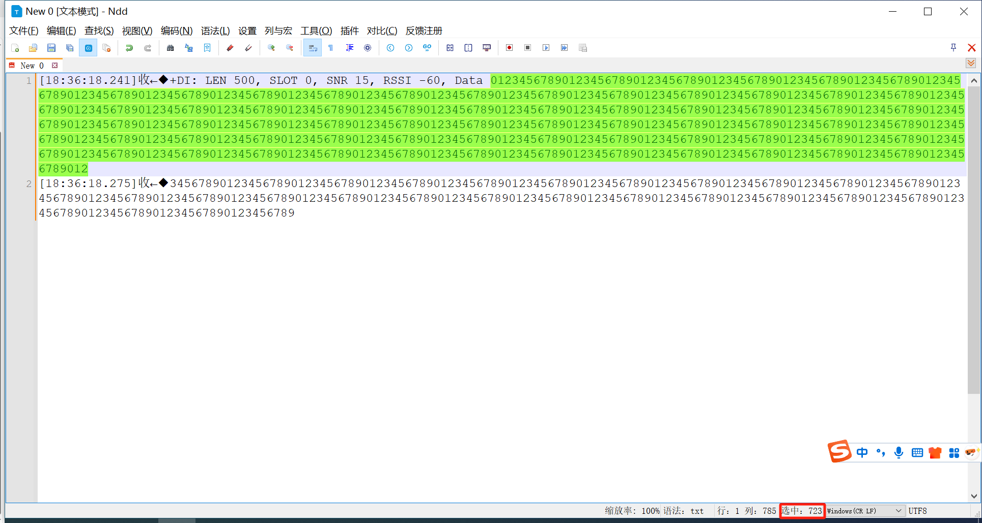Click the Open file folder icon

pyautogui.click(x=33, y=48)
